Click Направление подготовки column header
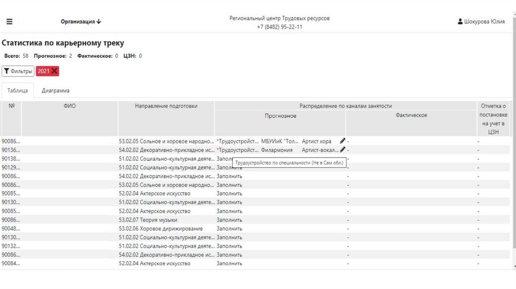 tap(166, 106)
